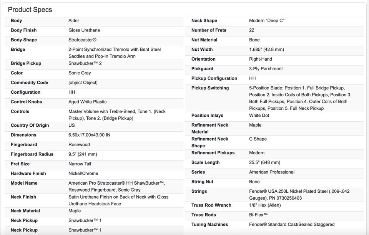Click the Modern "Deep C" neck shape value
This screenshot has width=369, height=235.
coord(267,21)
